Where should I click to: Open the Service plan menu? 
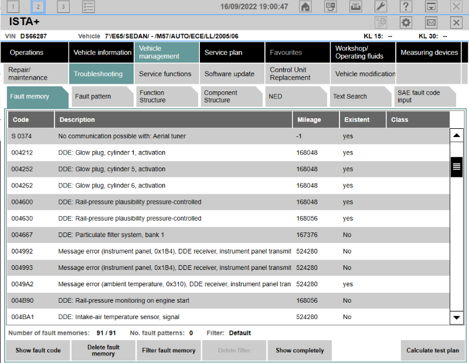point(232,52)
